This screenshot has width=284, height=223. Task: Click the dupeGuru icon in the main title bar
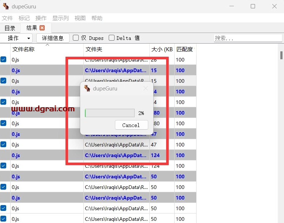[6, 6]
